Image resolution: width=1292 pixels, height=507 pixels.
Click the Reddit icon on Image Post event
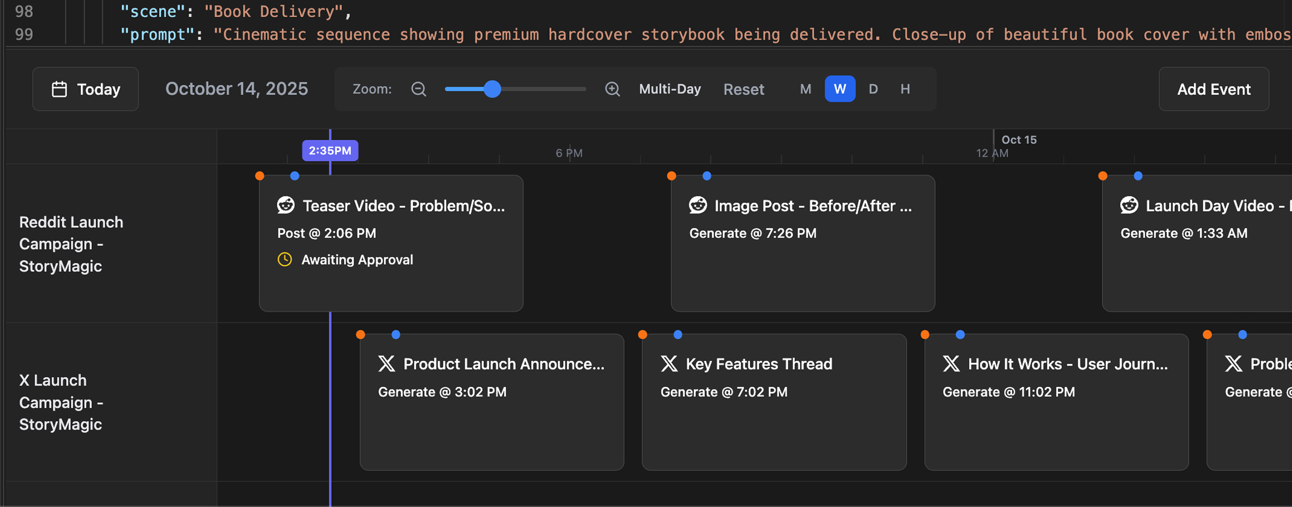pyautogui.click(x=698, y=205)
